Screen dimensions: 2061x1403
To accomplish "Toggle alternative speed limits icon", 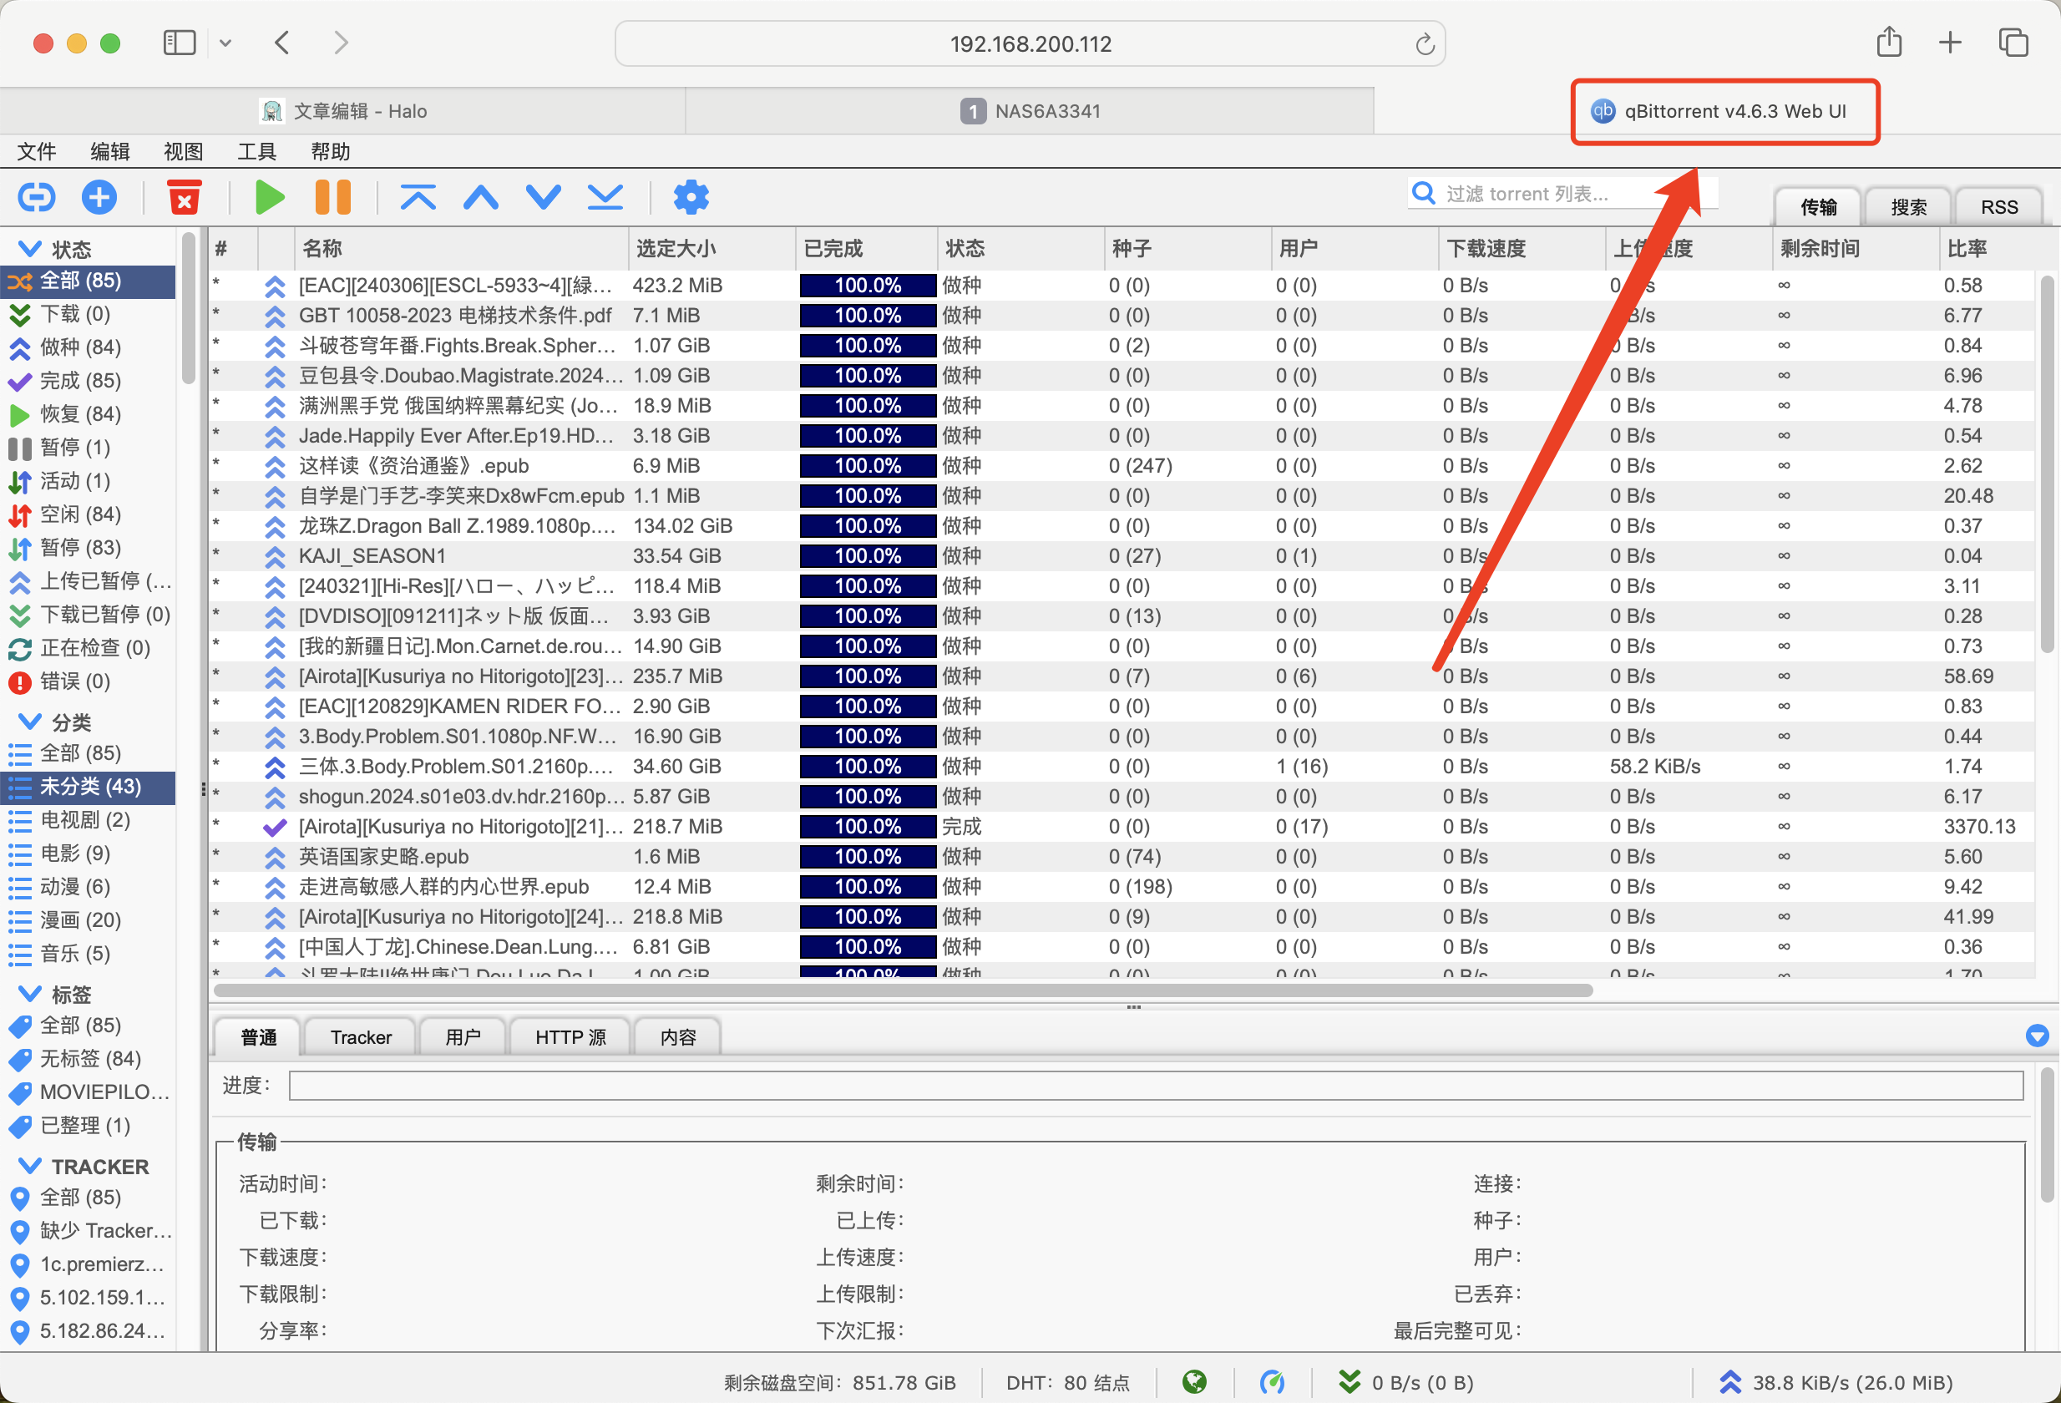I will click(1272, 1382).
